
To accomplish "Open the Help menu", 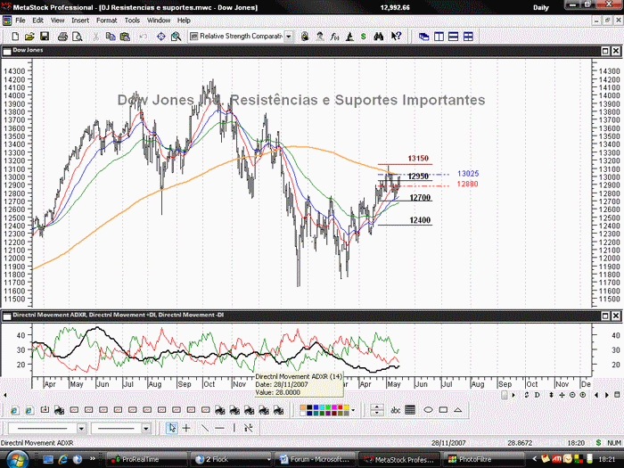I will tap(184, 21).
